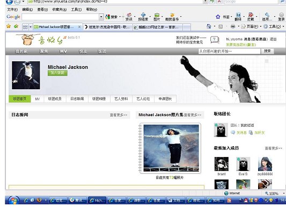The width and height of the screenshot is (286, 215).
Task: Click the red Stop loading icon
Action: (219, 2)
